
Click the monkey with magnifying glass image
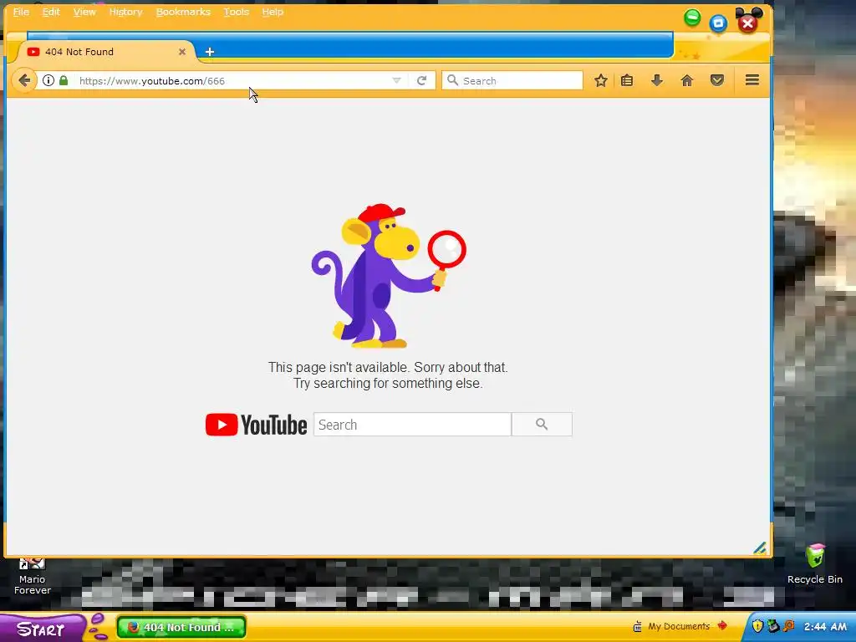(x=389, y=276)
